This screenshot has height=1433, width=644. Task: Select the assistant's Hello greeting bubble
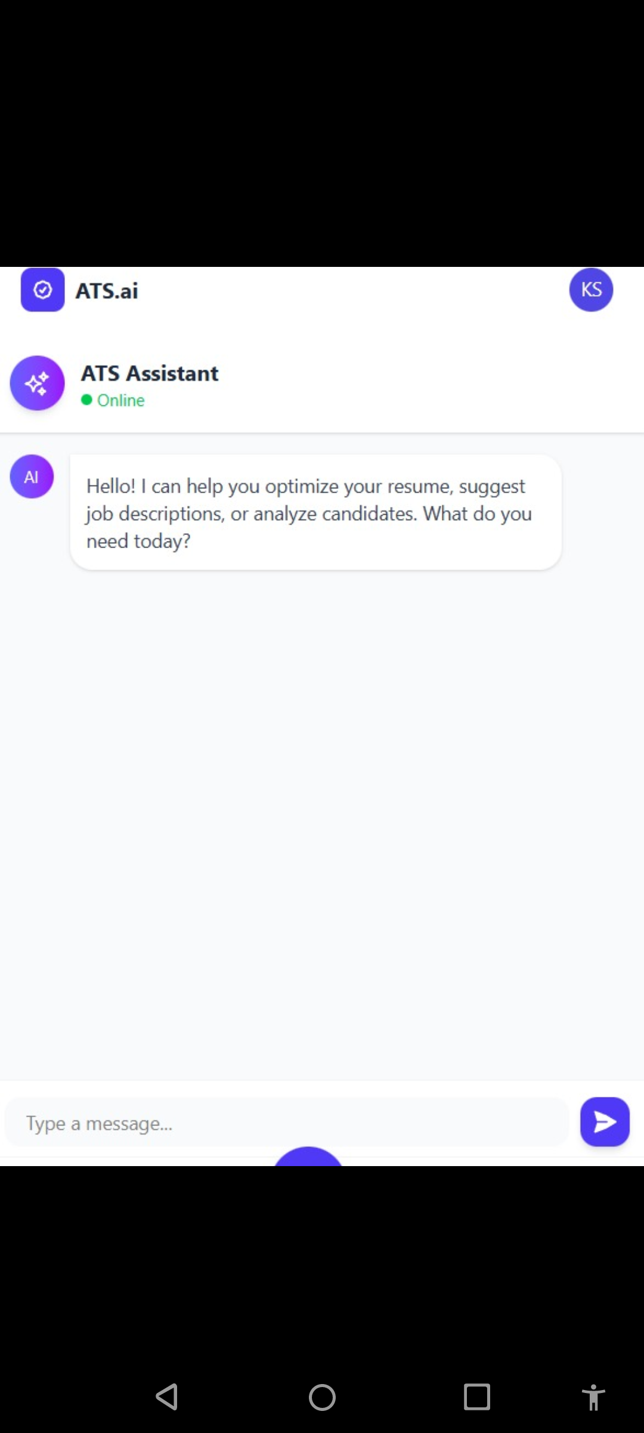[315, 512]
